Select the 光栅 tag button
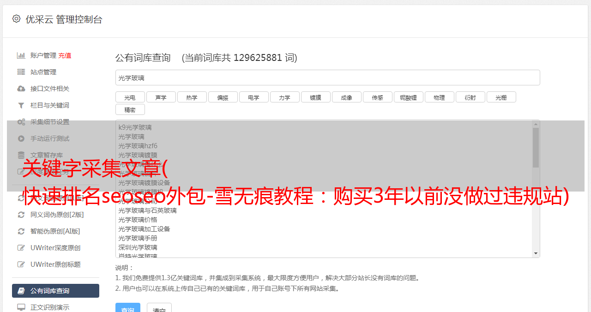The height and width of the screenshot is (312, 591). (x=501, y=97)
